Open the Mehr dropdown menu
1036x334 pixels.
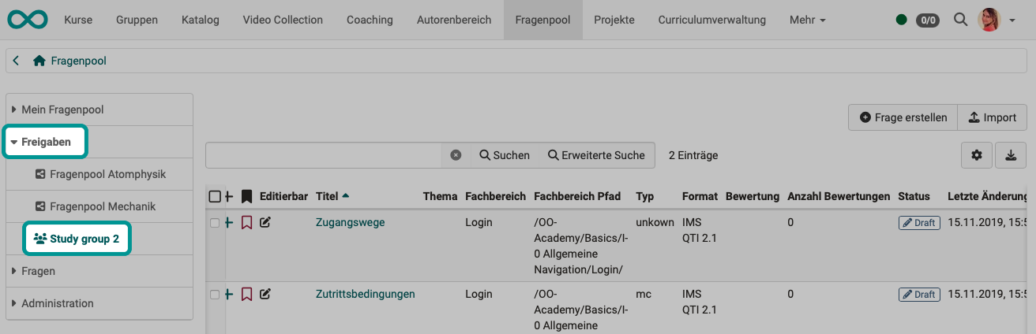[807, 20]
